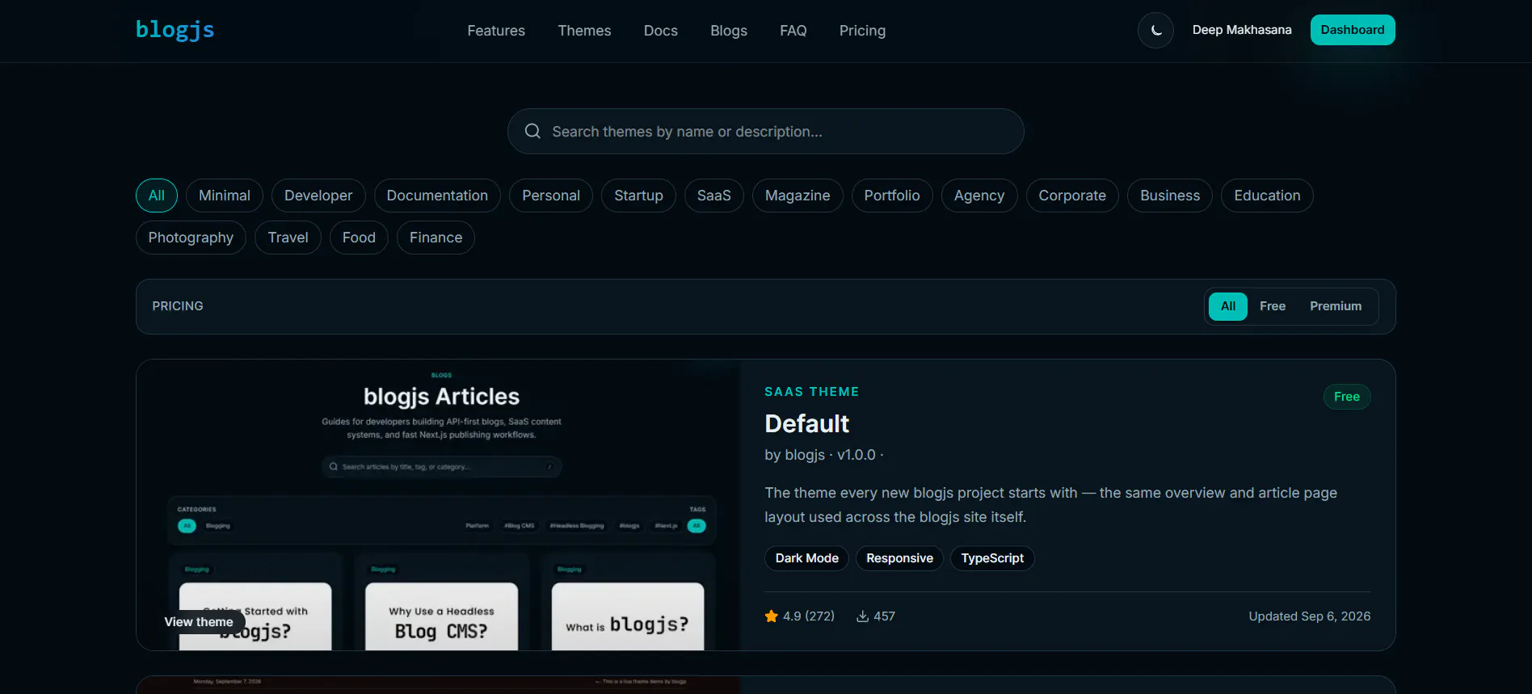Open the Dashboard button

[1353, 30]
